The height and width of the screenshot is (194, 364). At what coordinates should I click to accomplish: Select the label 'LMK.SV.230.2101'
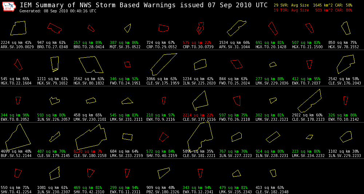tap(90, 120)
